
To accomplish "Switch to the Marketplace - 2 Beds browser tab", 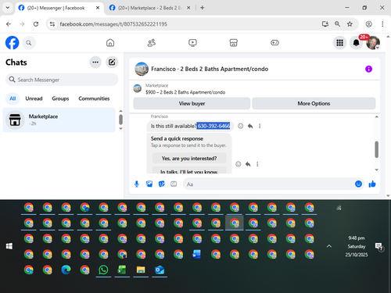I will 149,8.
